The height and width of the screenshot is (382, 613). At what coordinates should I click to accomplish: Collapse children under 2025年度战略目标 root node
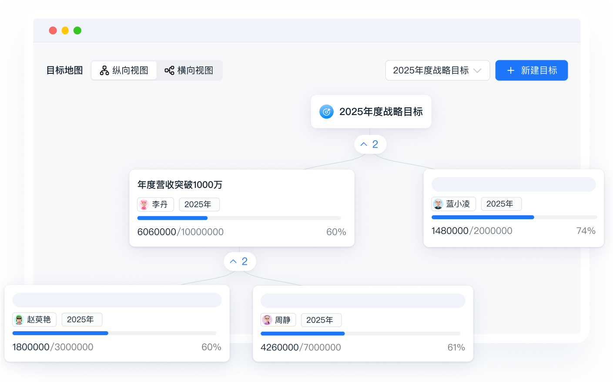click(370, 144)
